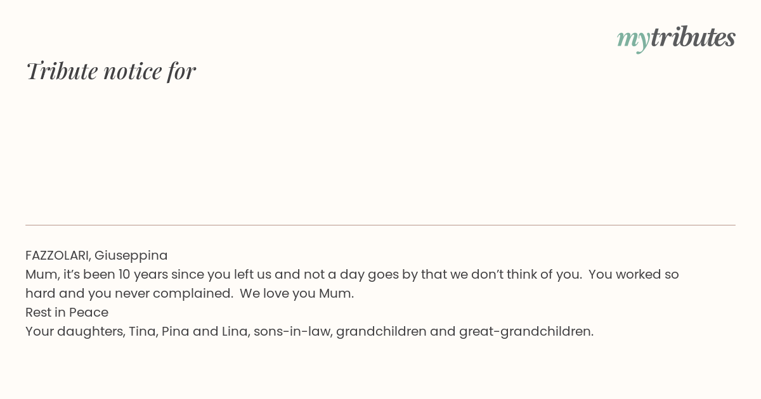Screen dimensions: 761x399
Task: Click the grey "tributes" in the logo
Action: (x=693, y=37)
